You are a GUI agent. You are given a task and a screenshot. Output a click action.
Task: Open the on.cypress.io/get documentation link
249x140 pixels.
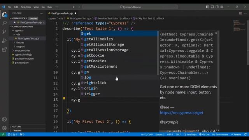181,113
